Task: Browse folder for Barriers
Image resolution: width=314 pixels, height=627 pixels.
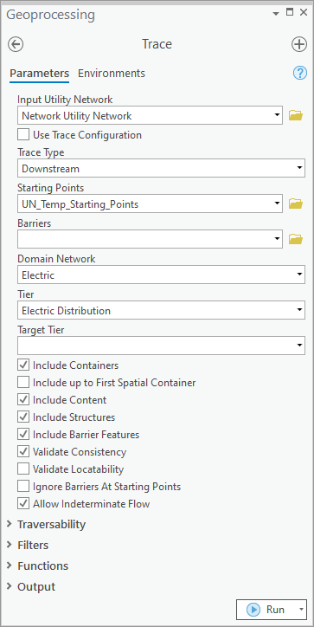Action: pos(296,239)
